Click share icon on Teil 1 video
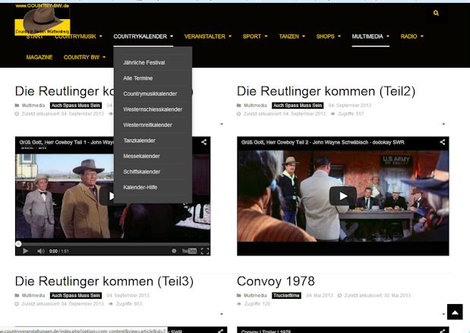This screenshot has width=470, height=333. click(x=203, y=142)
